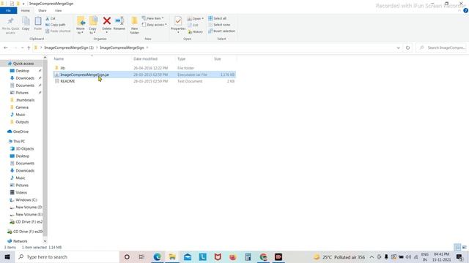Click Edit in the Open group
The image size is (469, 263).
coord(193,25)
